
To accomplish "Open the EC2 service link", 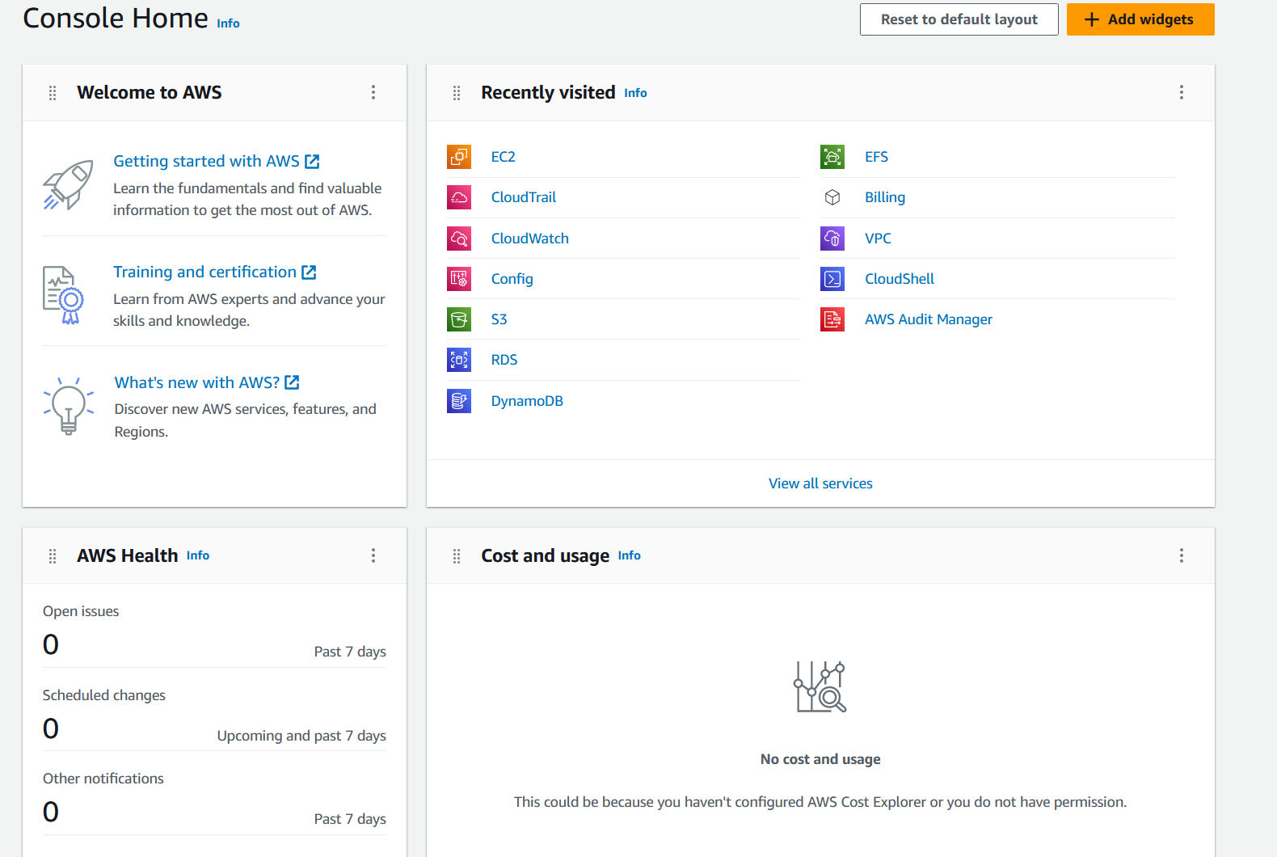I will (x=504, y=157).
